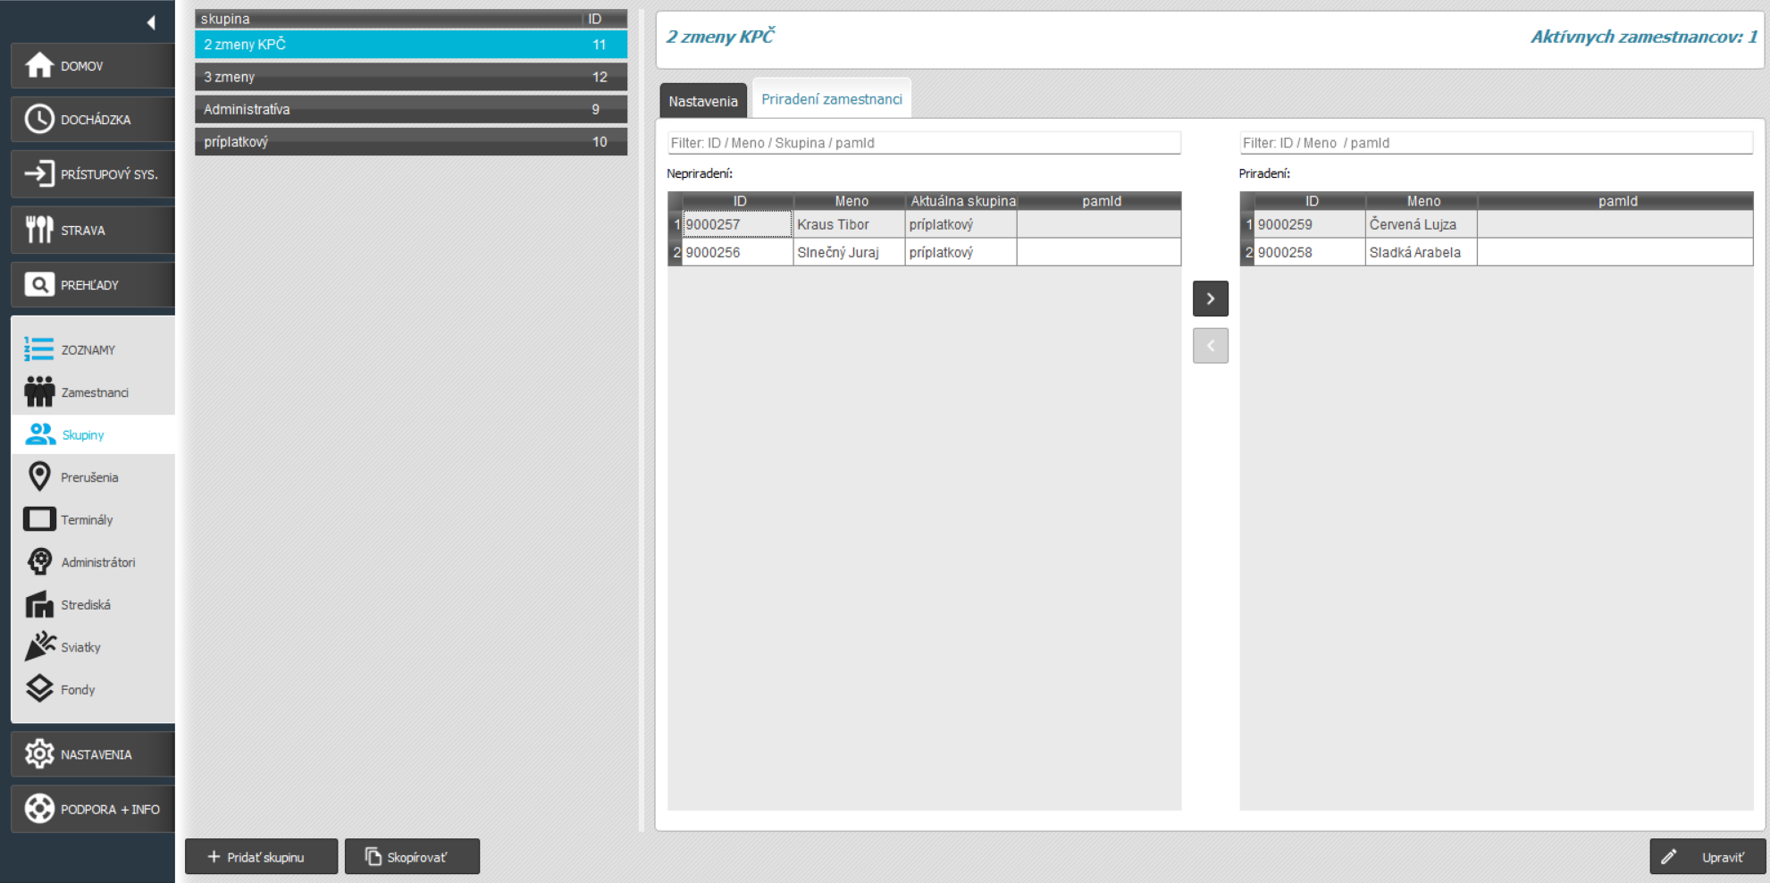
Task: Click the Upraviť edit button
Action: tap(1707, 856)
